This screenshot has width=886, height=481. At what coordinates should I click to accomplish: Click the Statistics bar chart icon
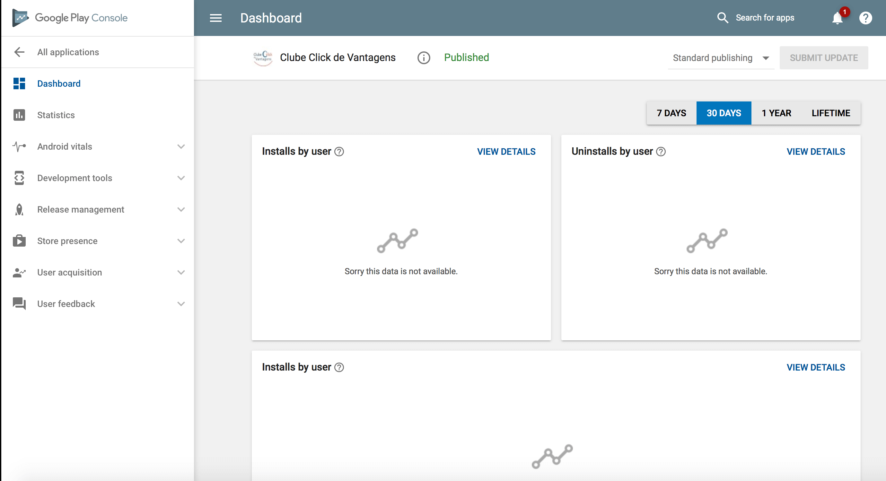pos(19,115)
